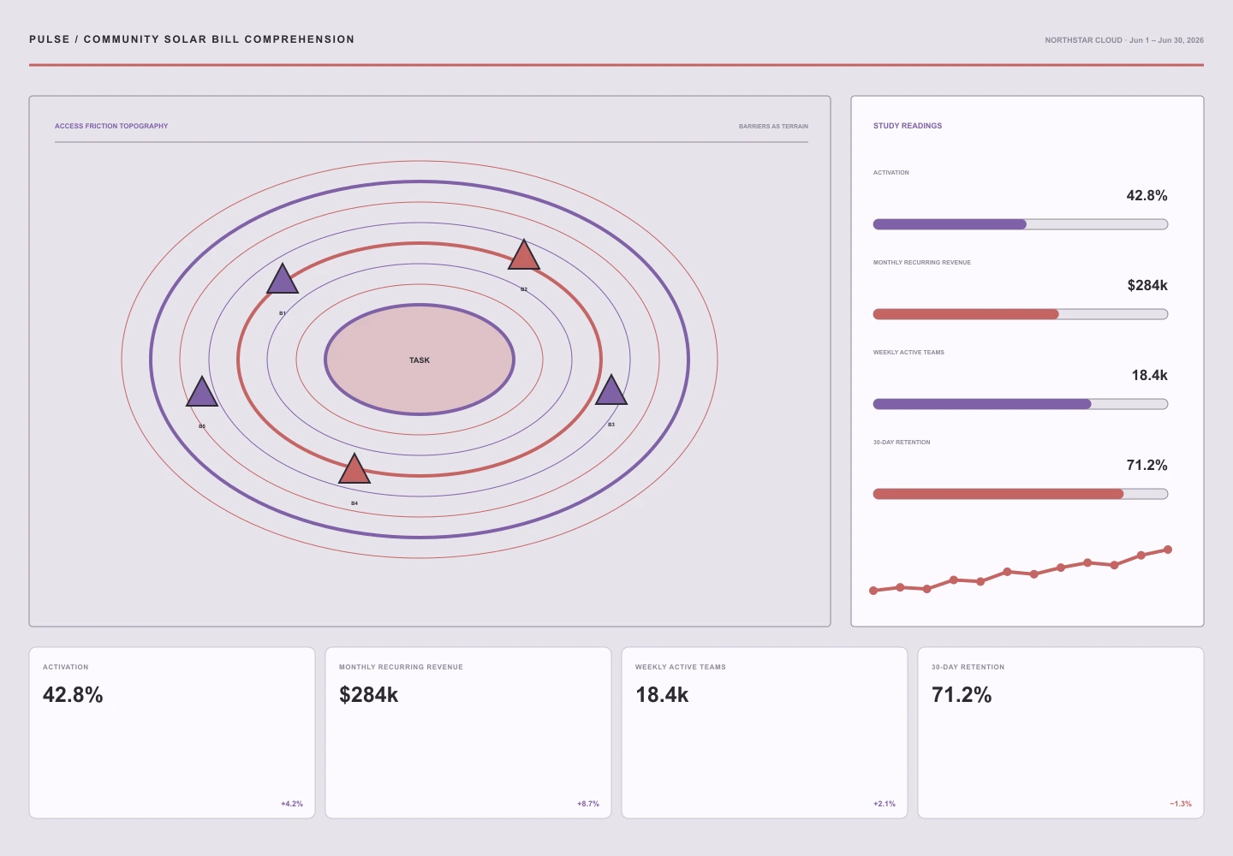Image resolution: width=1233 pixels, height=856 pixels.
Task: Click the red B2 barrier triangle
Action: (524, 257)
